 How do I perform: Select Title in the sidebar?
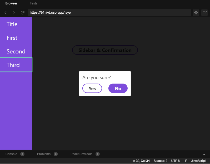pyautogui.click(x=16, y=24)
